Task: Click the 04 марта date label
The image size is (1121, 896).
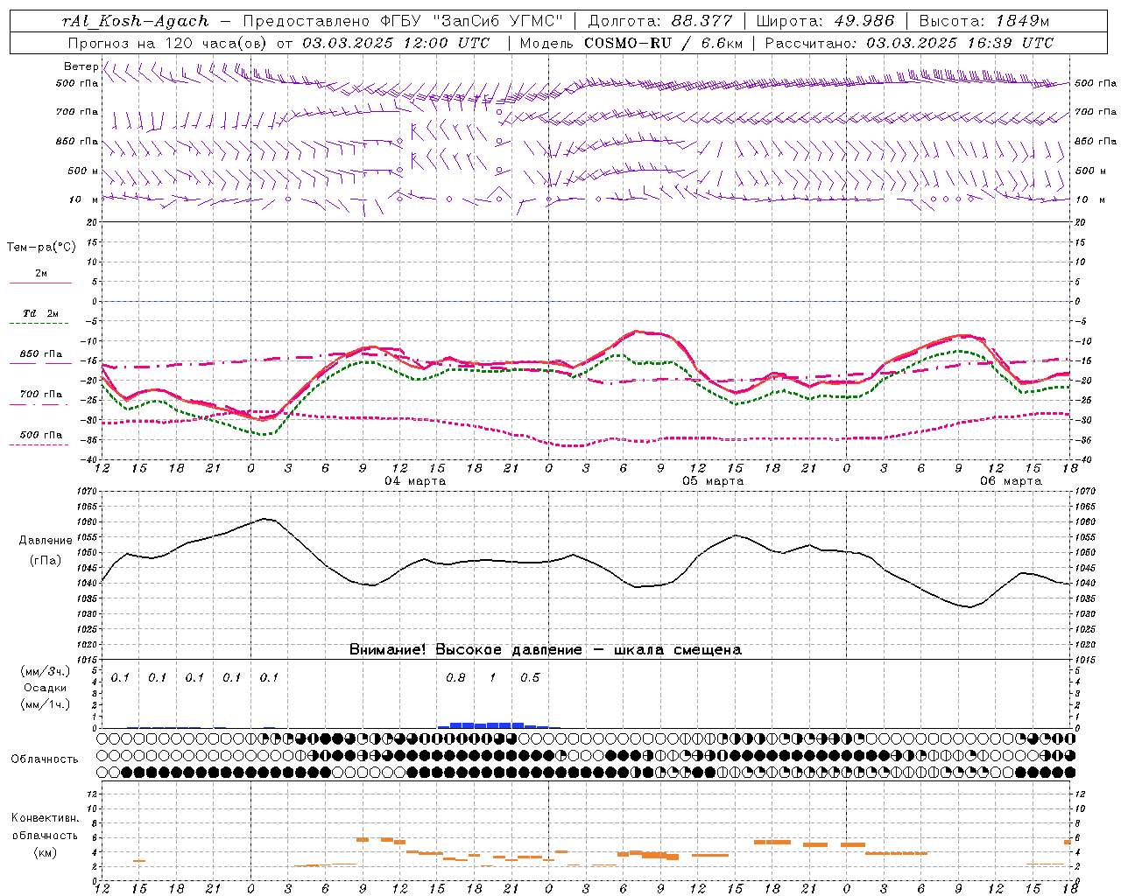Action: (415, 481)
